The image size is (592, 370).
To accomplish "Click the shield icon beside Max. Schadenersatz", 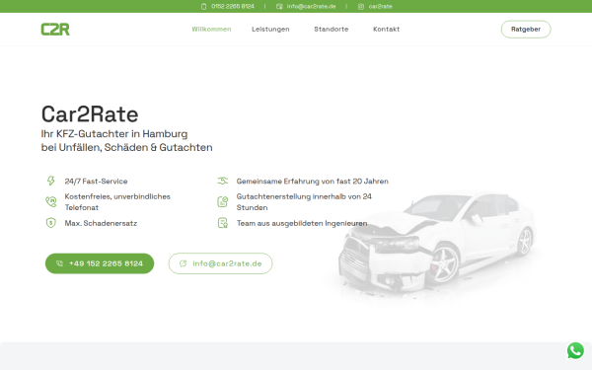I will click(x=50, y=223).
